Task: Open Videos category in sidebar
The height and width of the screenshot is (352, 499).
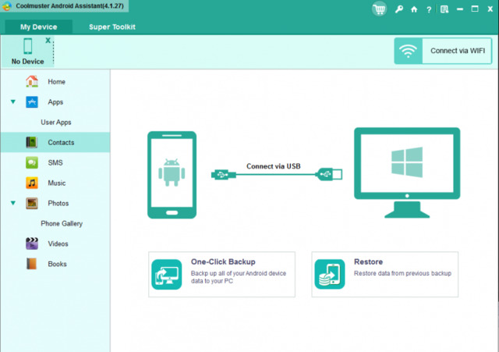Action: tap(58, 244)
